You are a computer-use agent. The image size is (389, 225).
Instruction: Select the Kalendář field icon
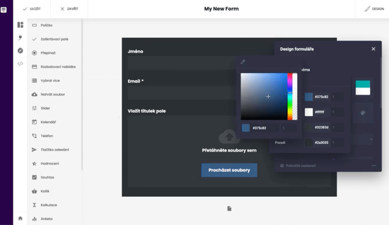click(x=34, y=122)
